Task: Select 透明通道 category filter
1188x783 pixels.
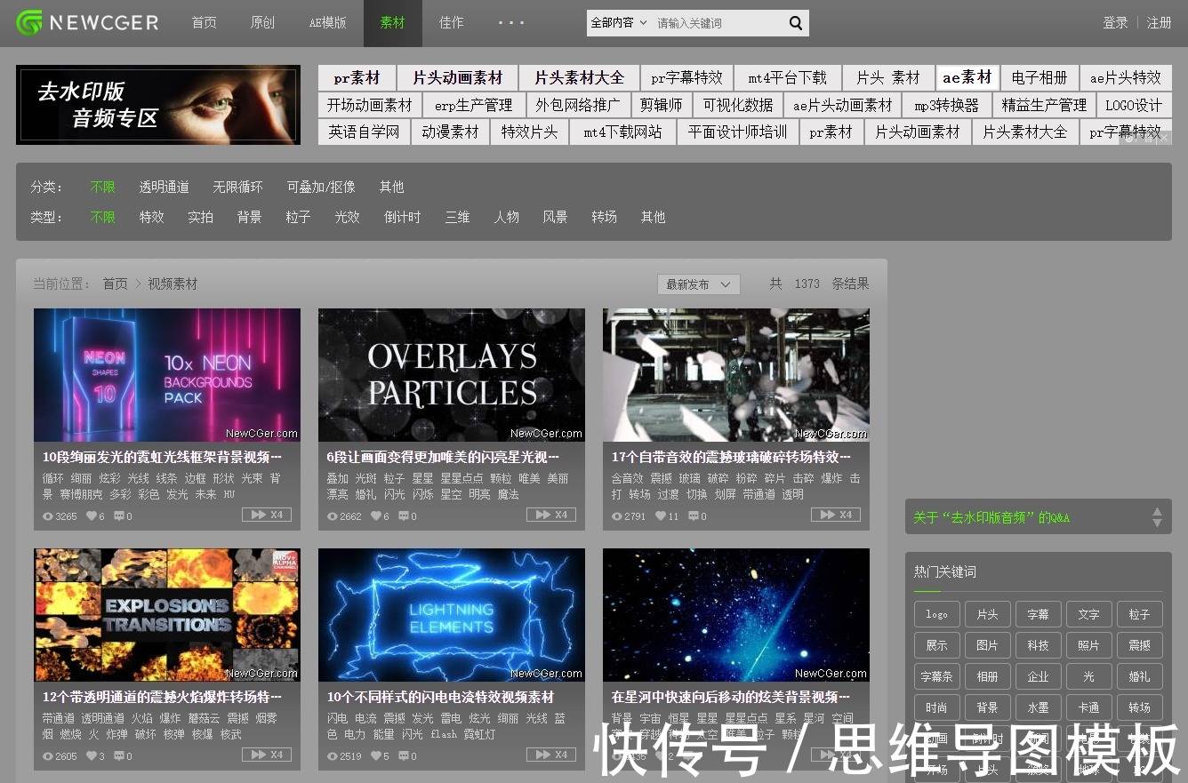Action: (x=164, y=187)
